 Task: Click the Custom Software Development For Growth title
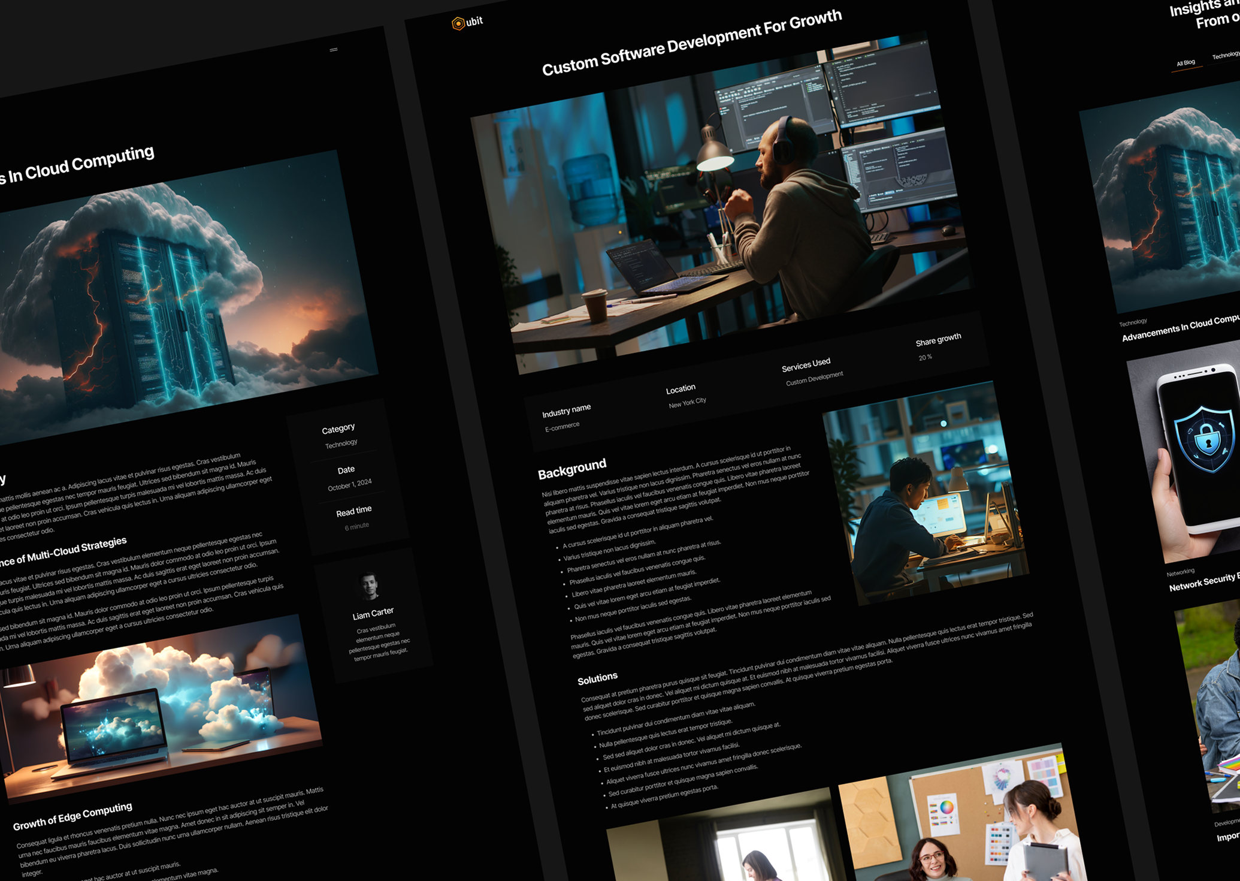coord(691,43)
